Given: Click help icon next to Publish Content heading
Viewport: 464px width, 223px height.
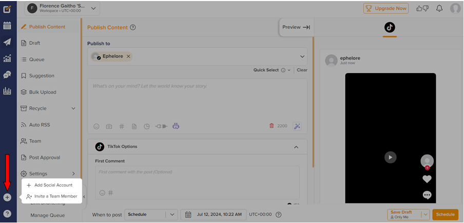Looking at the screenshot, I should tap(133, 28).
